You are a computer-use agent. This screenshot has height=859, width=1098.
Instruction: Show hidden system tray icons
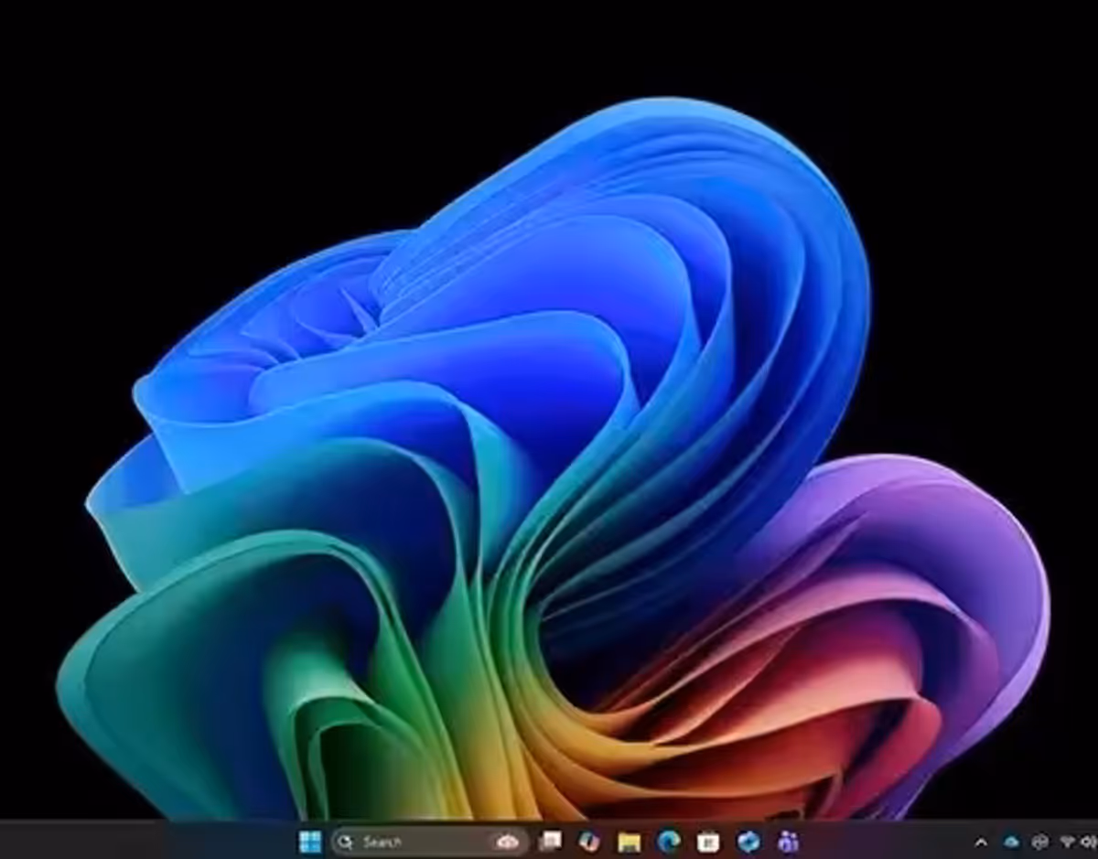click(x=981, y=843)
